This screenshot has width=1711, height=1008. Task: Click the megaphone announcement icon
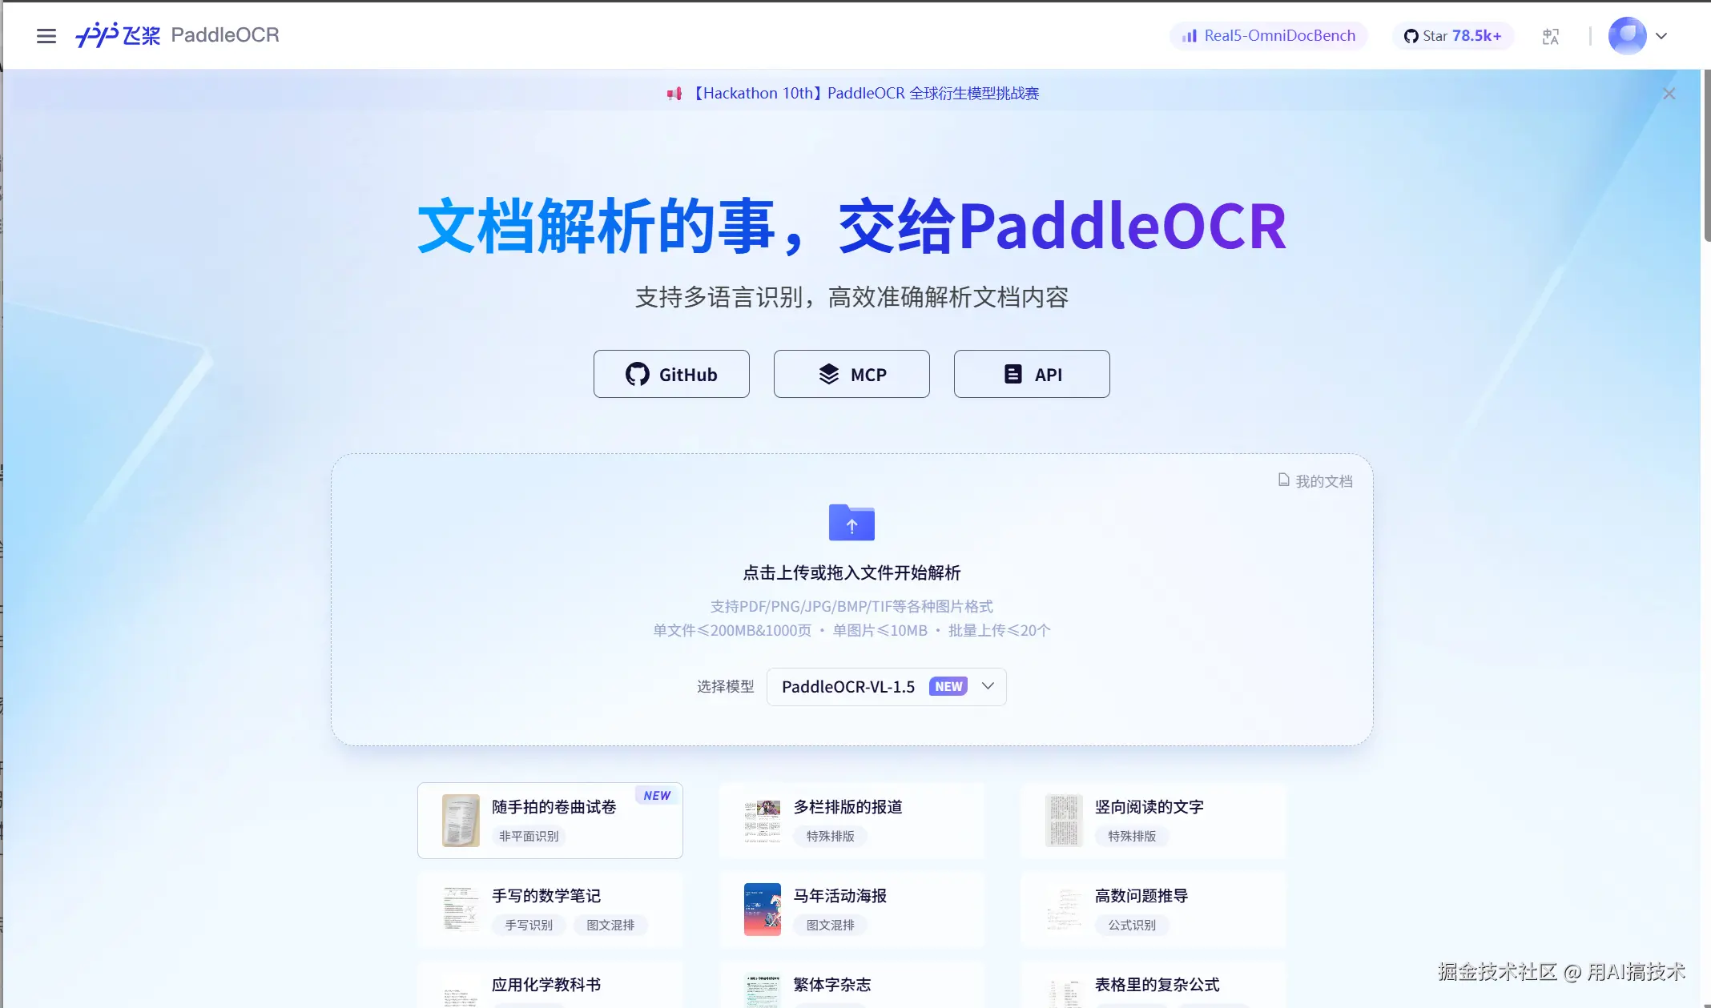coord(674,94)
